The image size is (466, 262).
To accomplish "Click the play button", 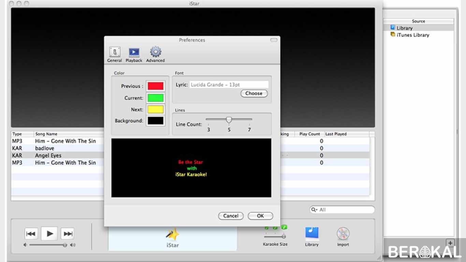I will (x=49, y=234).
